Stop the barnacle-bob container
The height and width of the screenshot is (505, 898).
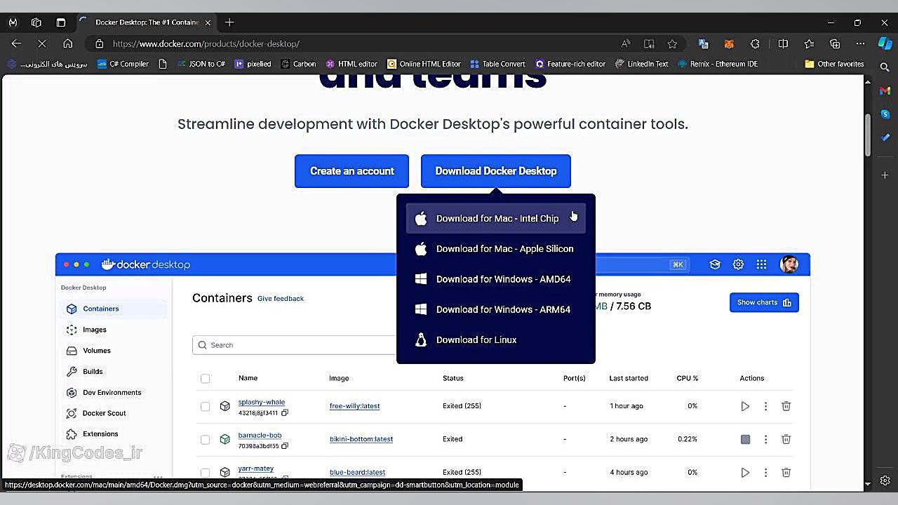pyautogui.click(x=745, y=439)
